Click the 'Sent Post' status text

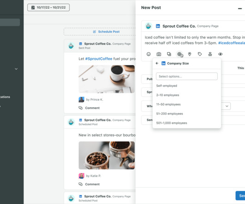click(85, 48)
